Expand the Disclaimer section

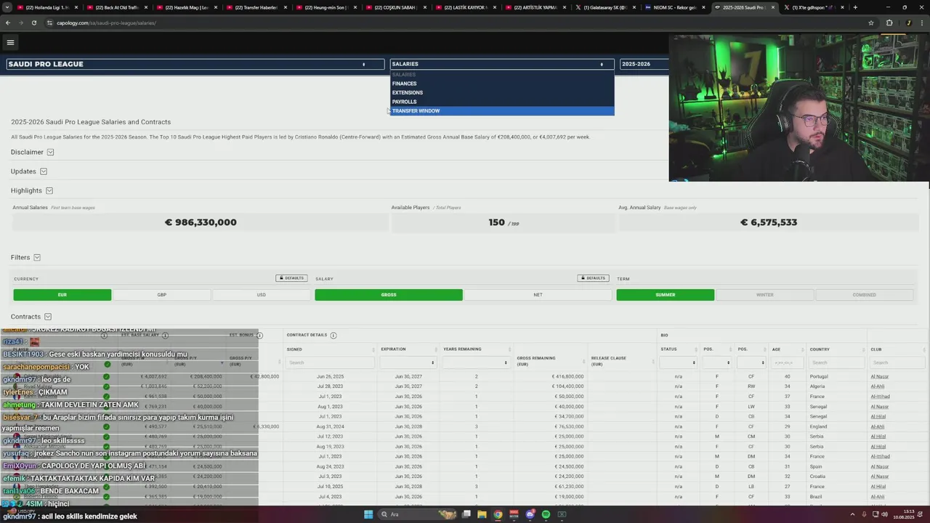point(50,152)
